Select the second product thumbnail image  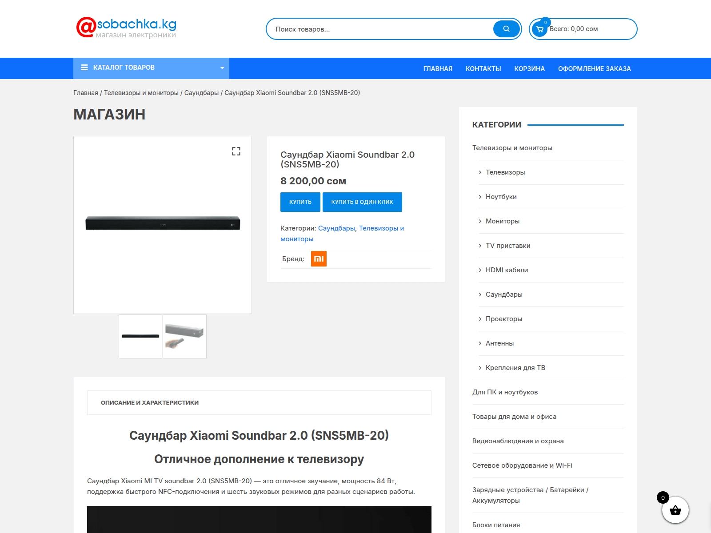coord(184,337)
